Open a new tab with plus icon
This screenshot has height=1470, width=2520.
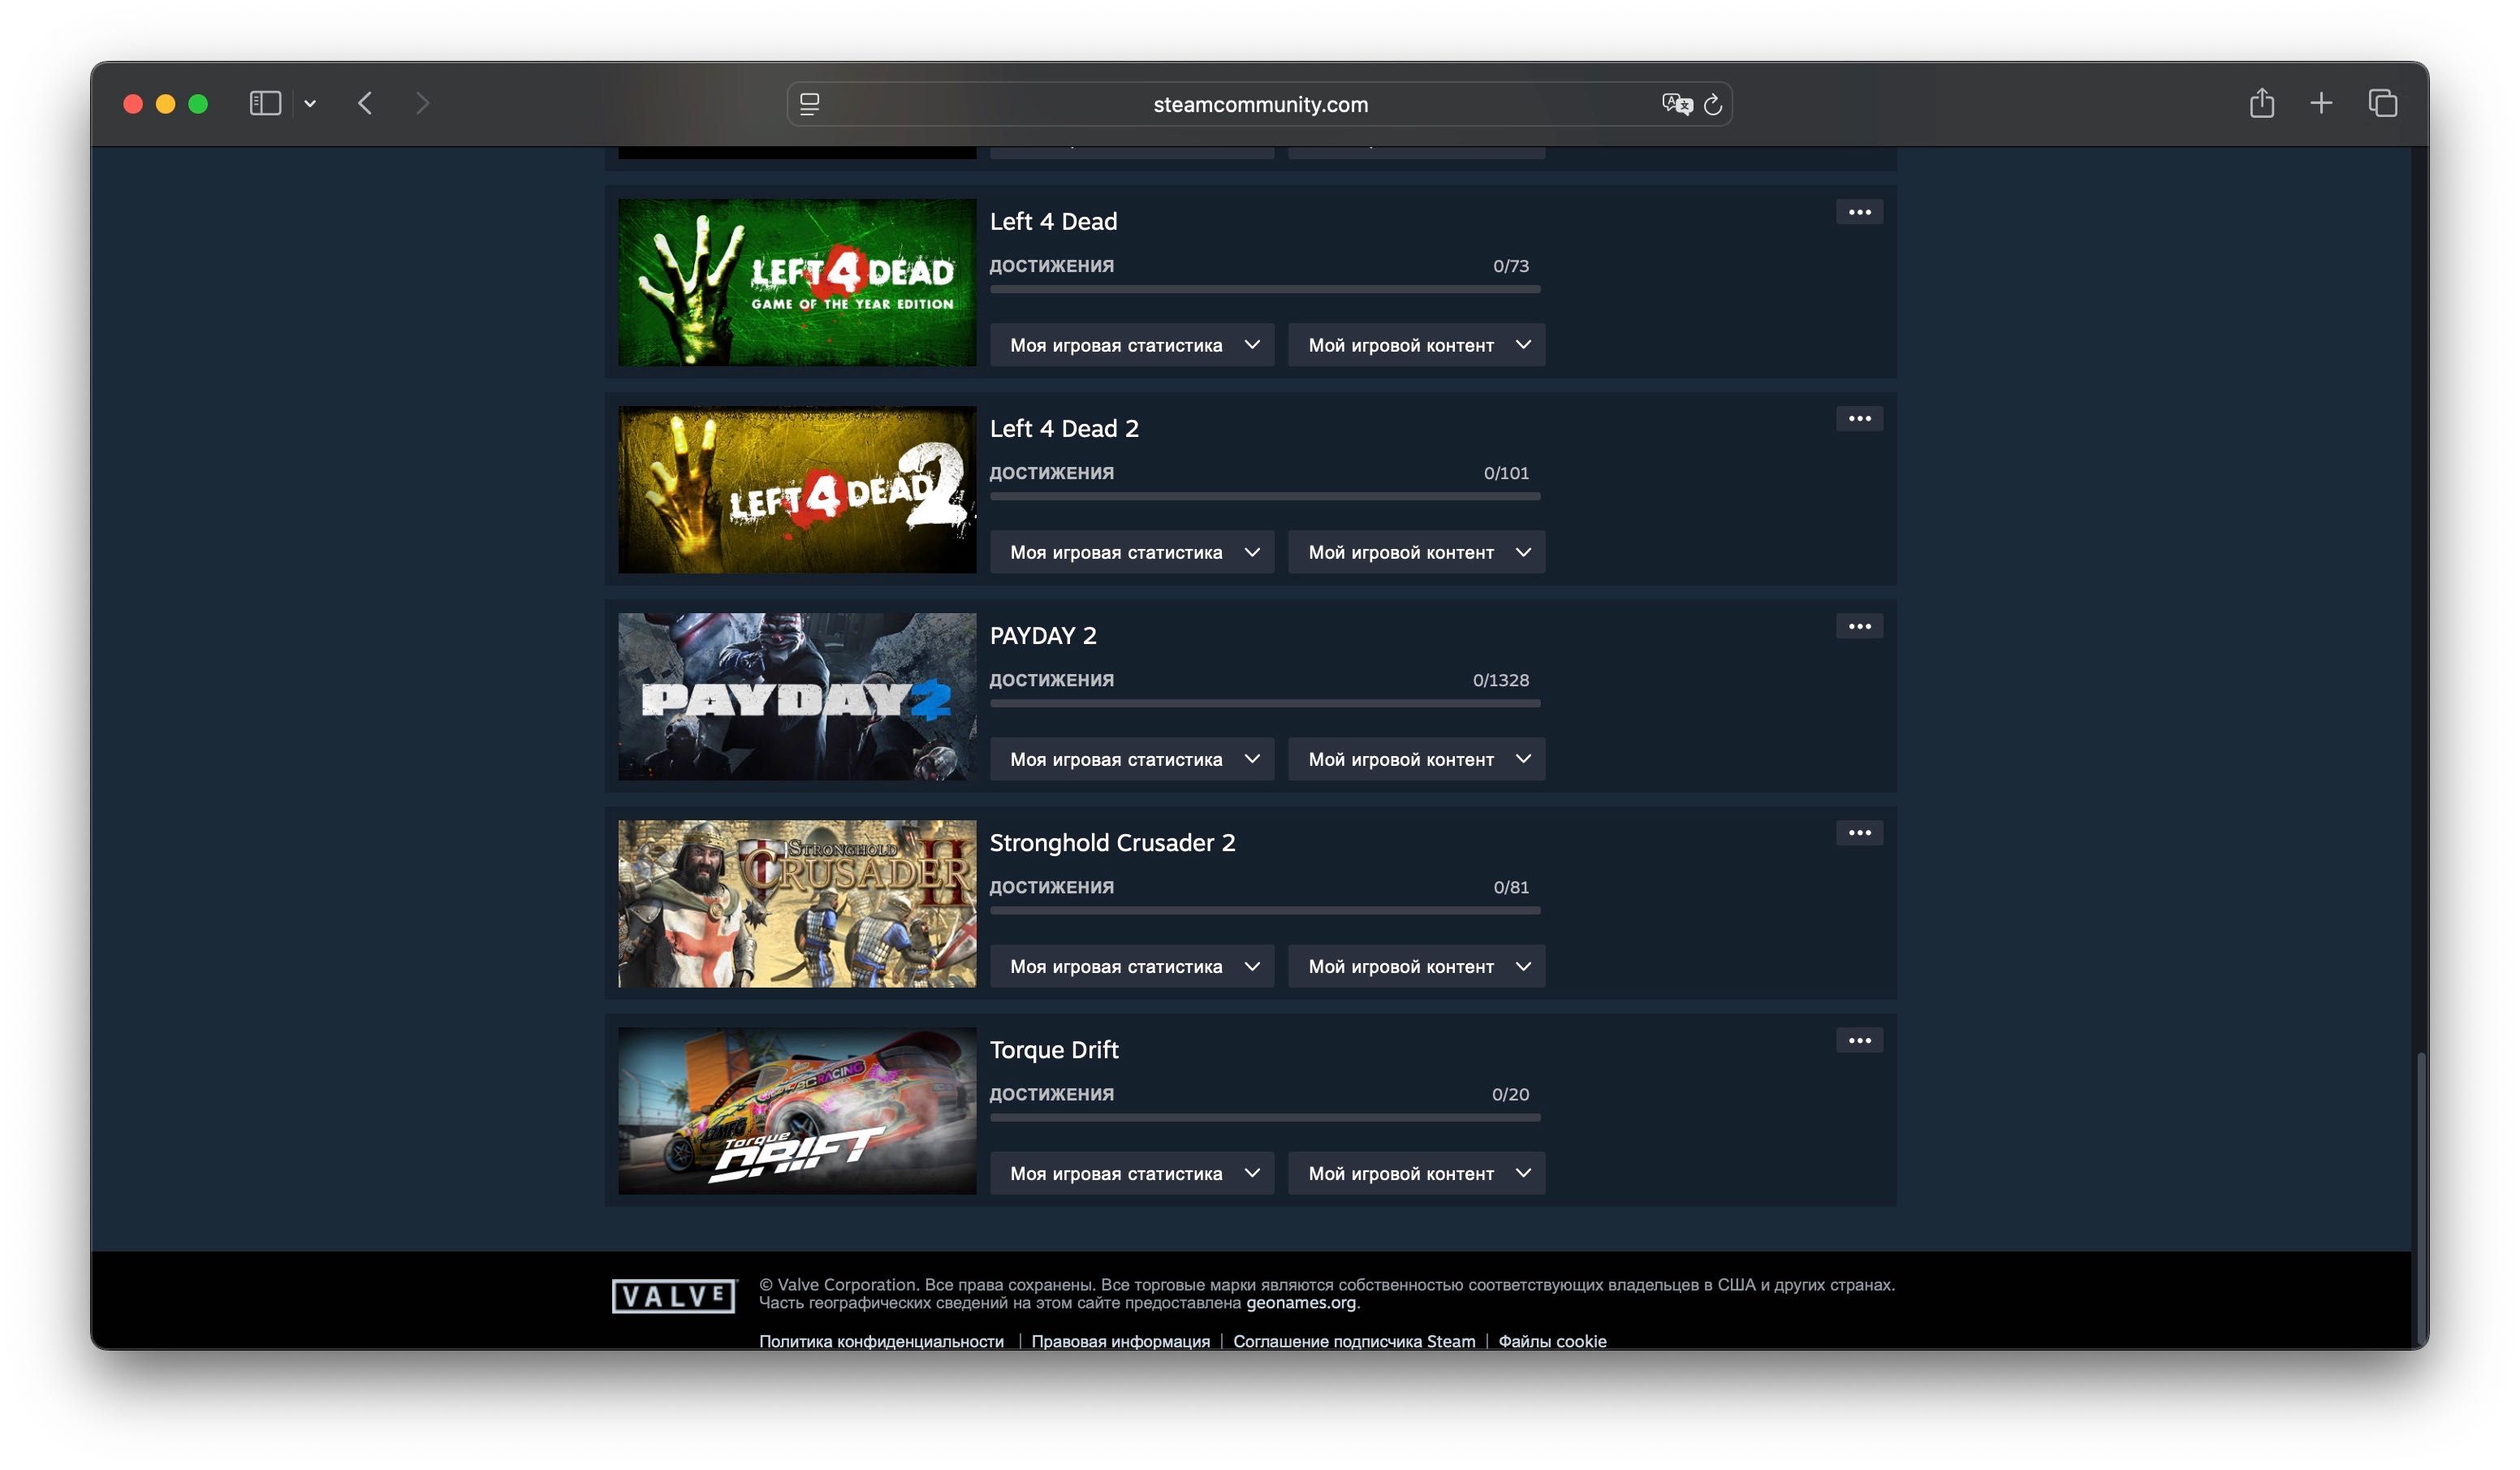click(x=2321, y=103)
